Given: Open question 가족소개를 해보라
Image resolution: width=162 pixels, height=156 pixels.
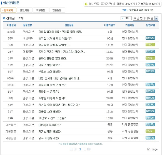Looking at the screenshot, I should pos(50,65).
